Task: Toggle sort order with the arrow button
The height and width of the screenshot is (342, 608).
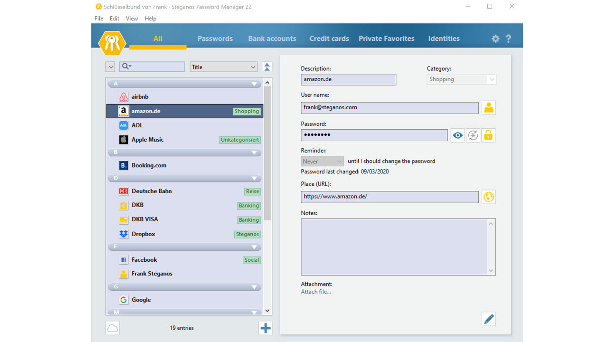Action: tap(267, 67)
